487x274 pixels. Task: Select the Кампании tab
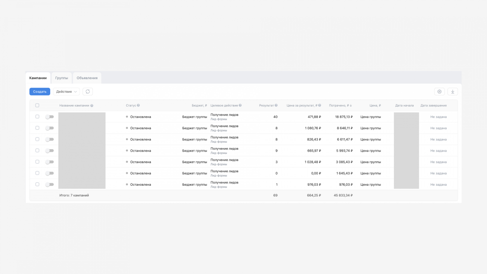[38, 78]
